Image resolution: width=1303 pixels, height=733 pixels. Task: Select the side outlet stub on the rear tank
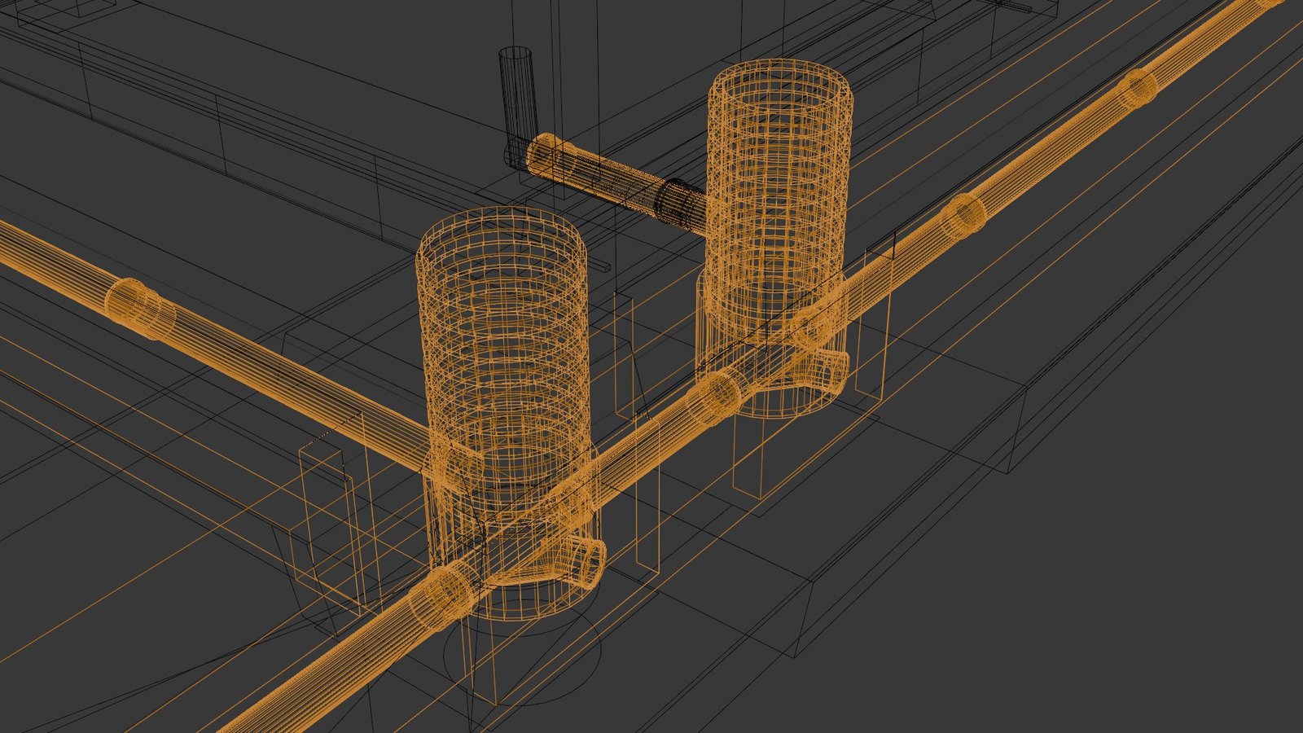click(829, 371)
